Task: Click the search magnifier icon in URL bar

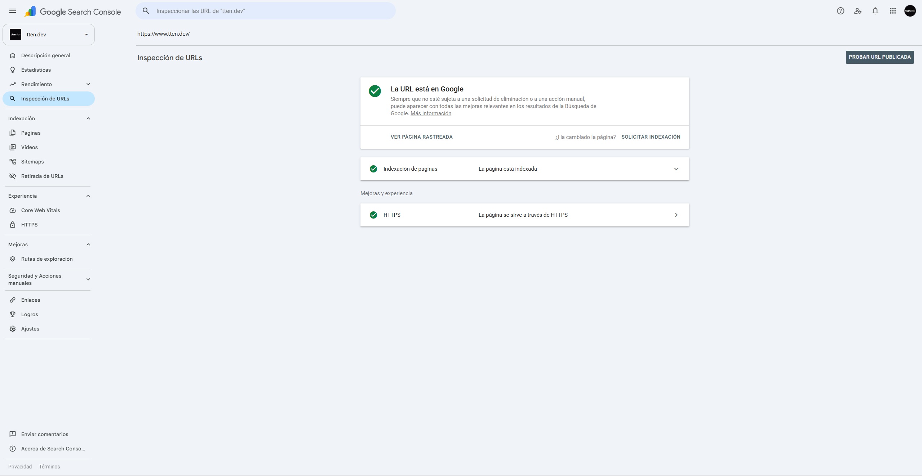Action: pos(146,11)
